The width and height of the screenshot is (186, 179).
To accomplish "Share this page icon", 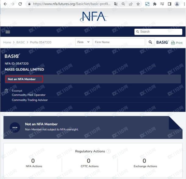I will click(131, 4).
